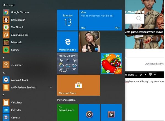Screen dimensions: 165x121
Task: Launch the Calculator app
Action: point(28,102)
